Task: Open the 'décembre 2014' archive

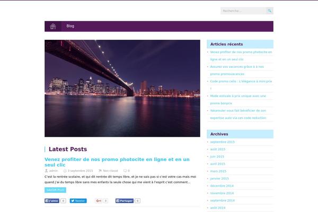Action: tap(222, 186)
